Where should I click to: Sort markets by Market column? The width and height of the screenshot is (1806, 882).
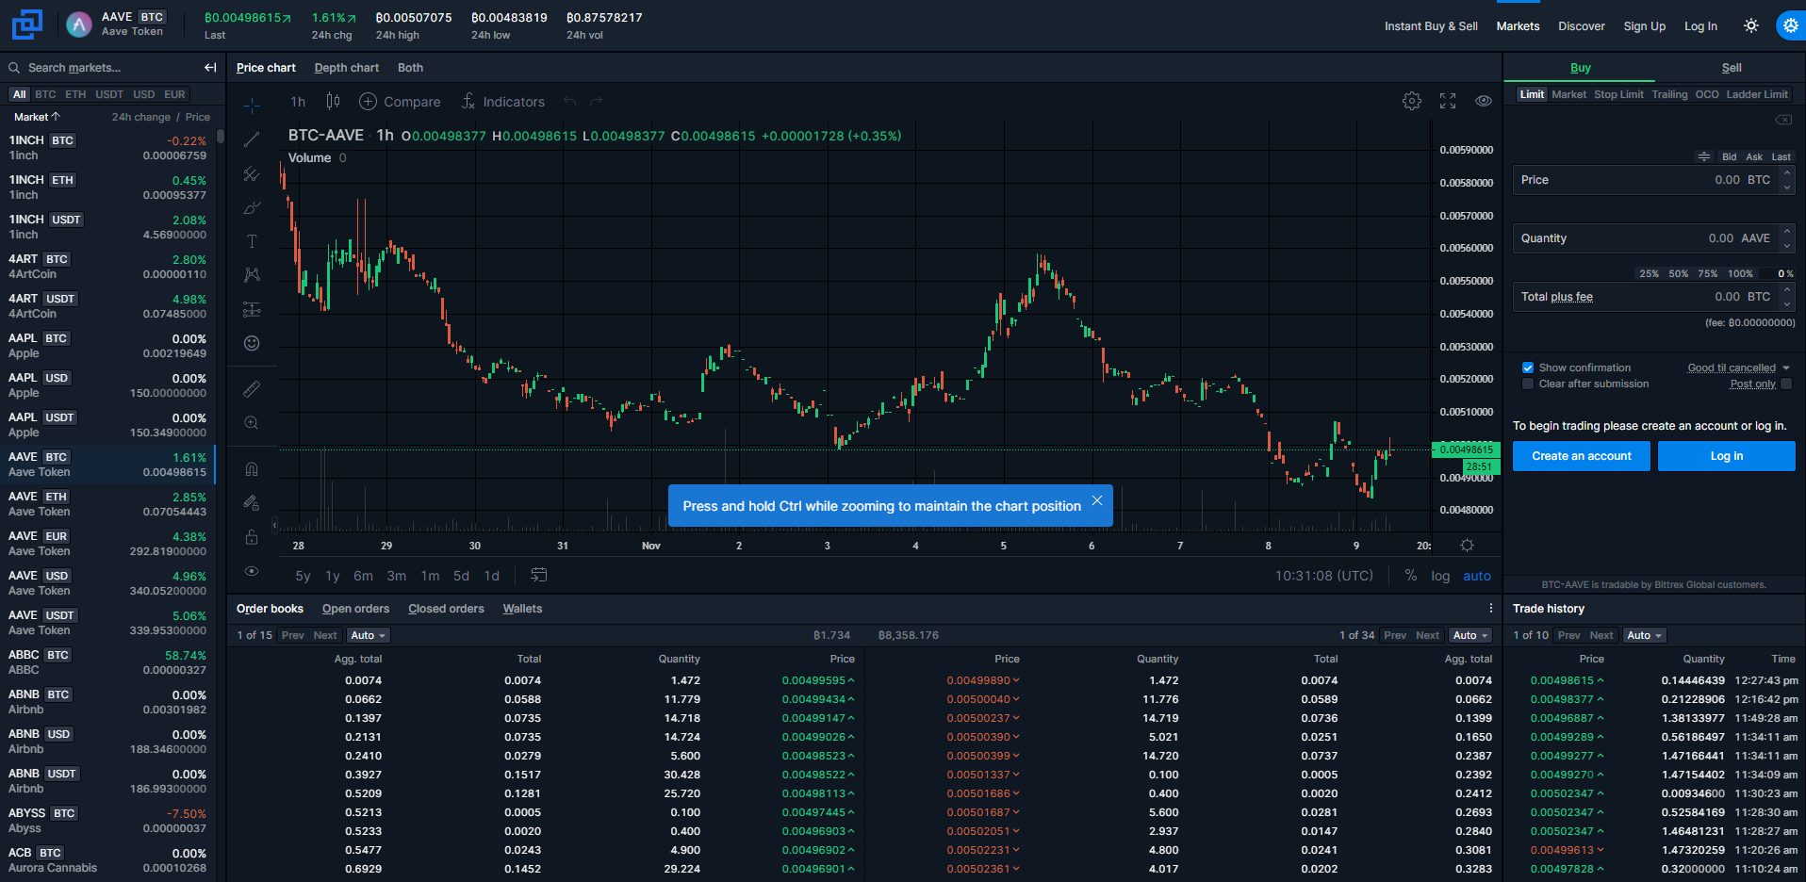(x=37, y=117)
